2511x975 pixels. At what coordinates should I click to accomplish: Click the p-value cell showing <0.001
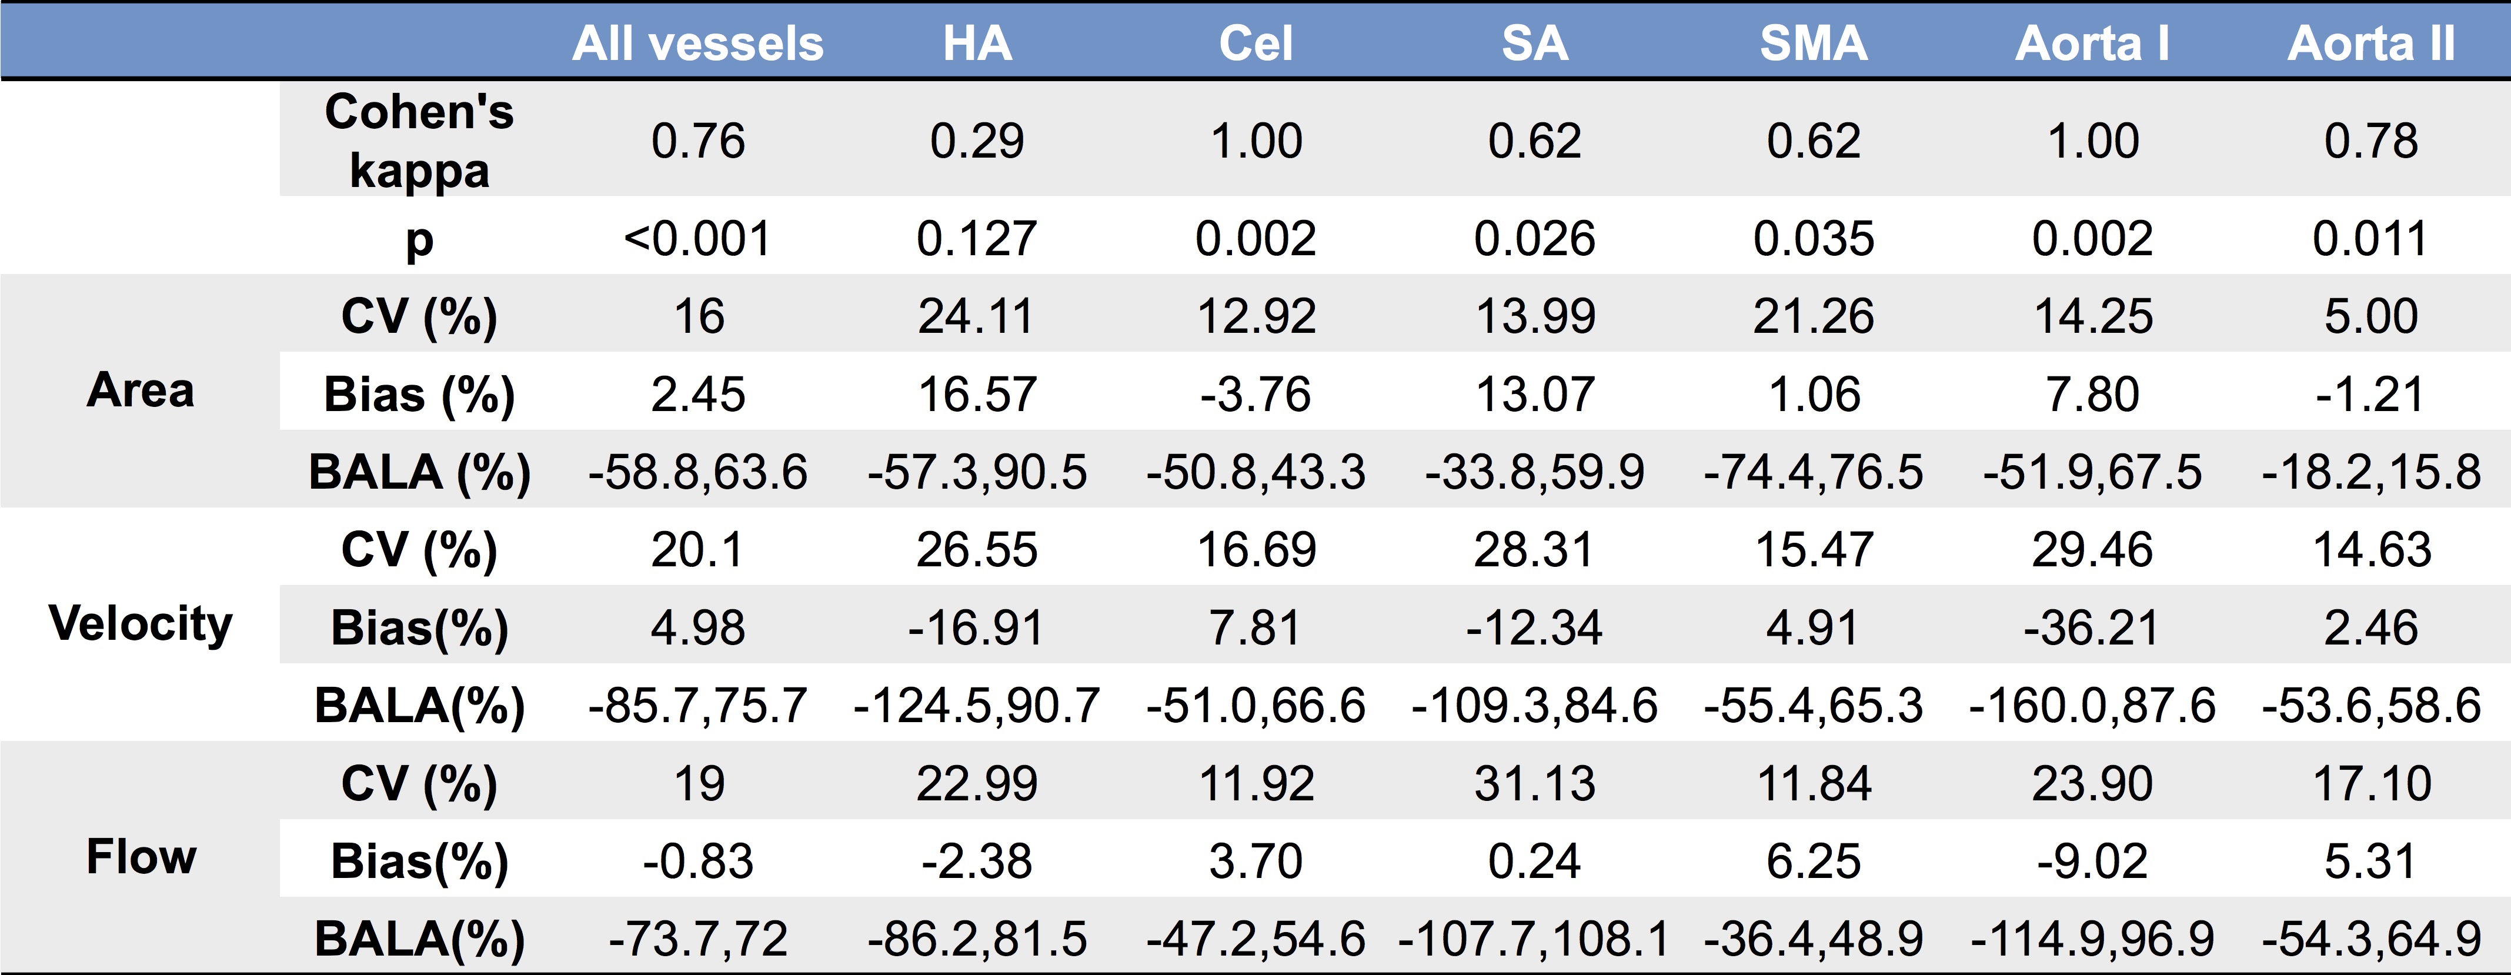(x=697, y=239)
